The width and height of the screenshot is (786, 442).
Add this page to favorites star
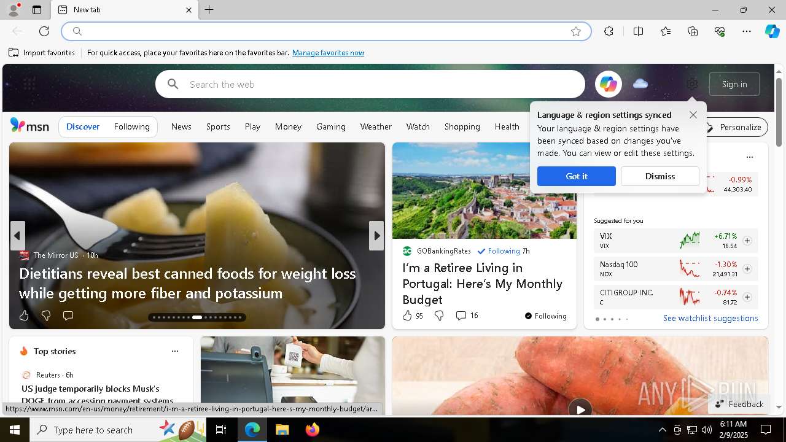point(575,31)
